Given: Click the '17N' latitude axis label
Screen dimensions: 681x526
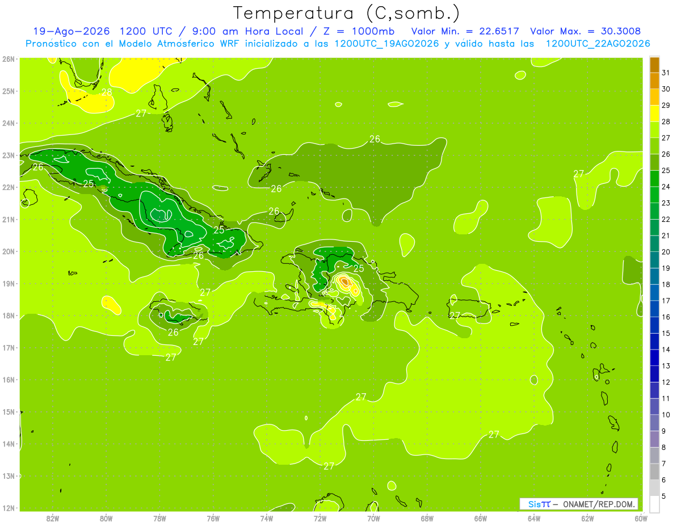Looking at the screenshot, I should 9,347.
